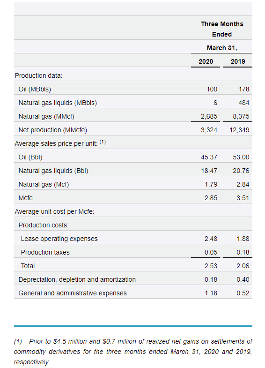Screen dimensions: 265x368
Task: Click 'Natural gas liquids (Bbl)' row label
Action: pos(53,171)
